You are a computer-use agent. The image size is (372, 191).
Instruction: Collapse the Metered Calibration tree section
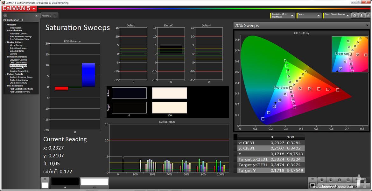(5, 57)
